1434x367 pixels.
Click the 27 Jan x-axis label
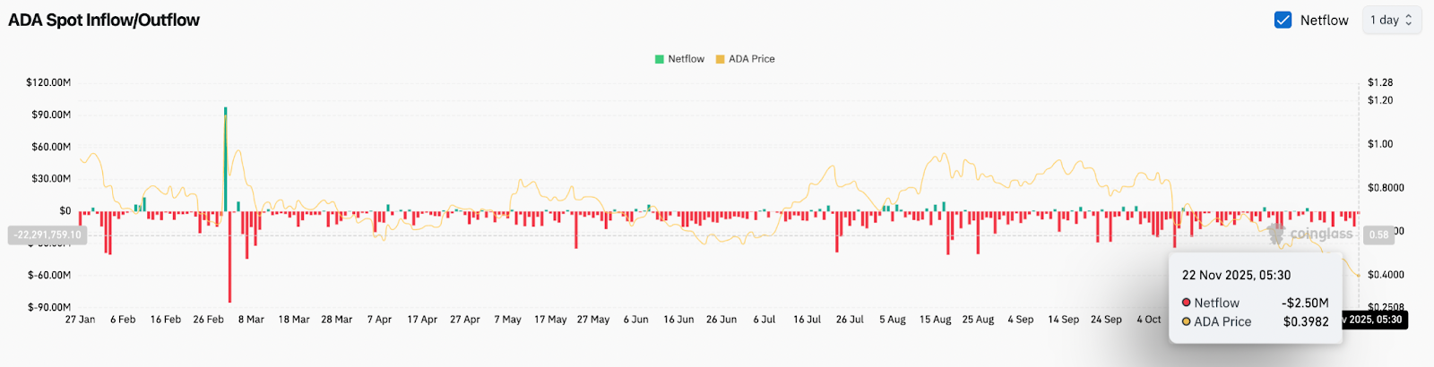80,320
